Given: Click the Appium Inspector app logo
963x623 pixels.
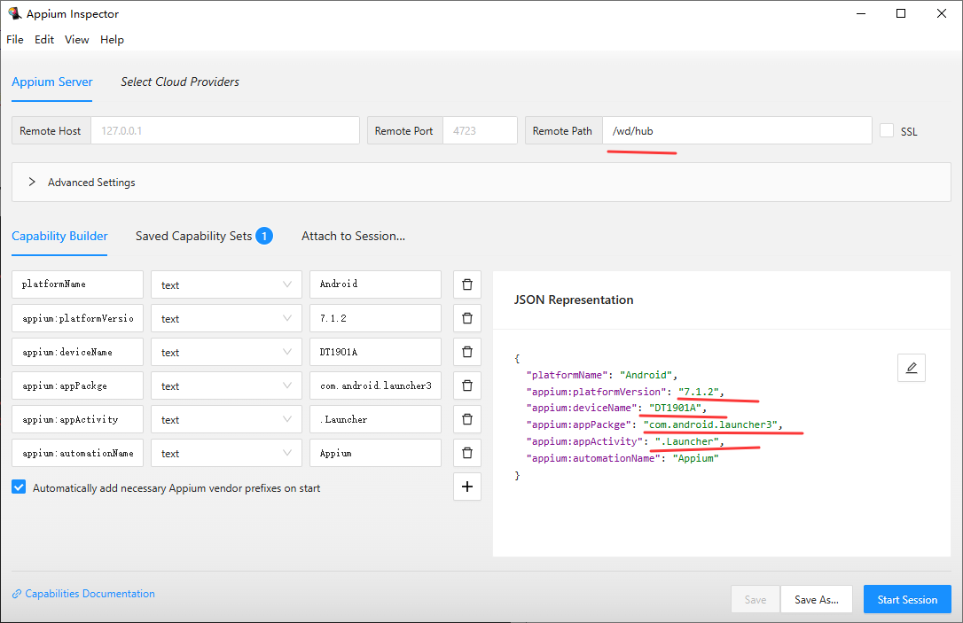Looking at the screenshot, I should coord(14,13).
